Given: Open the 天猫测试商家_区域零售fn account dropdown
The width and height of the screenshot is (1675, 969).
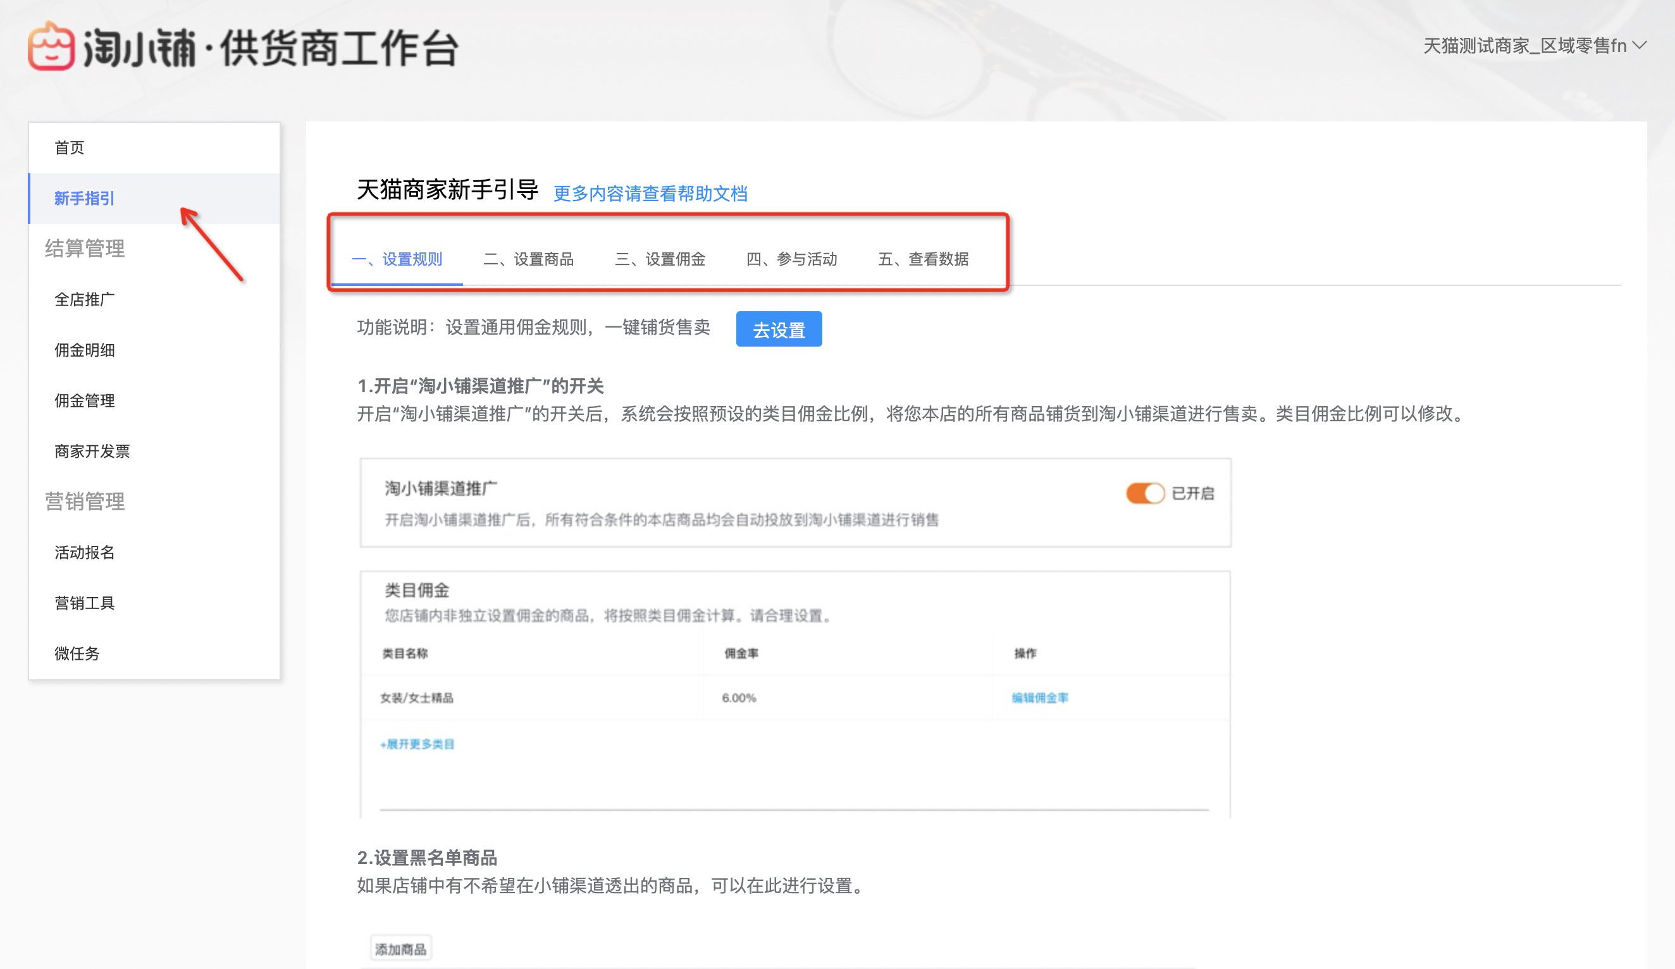Looking at the screenshot, I should (1534, 46).
